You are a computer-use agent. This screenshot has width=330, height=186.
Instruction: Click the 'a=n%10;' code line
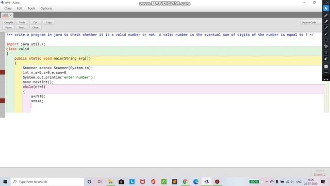click(38, 96)
